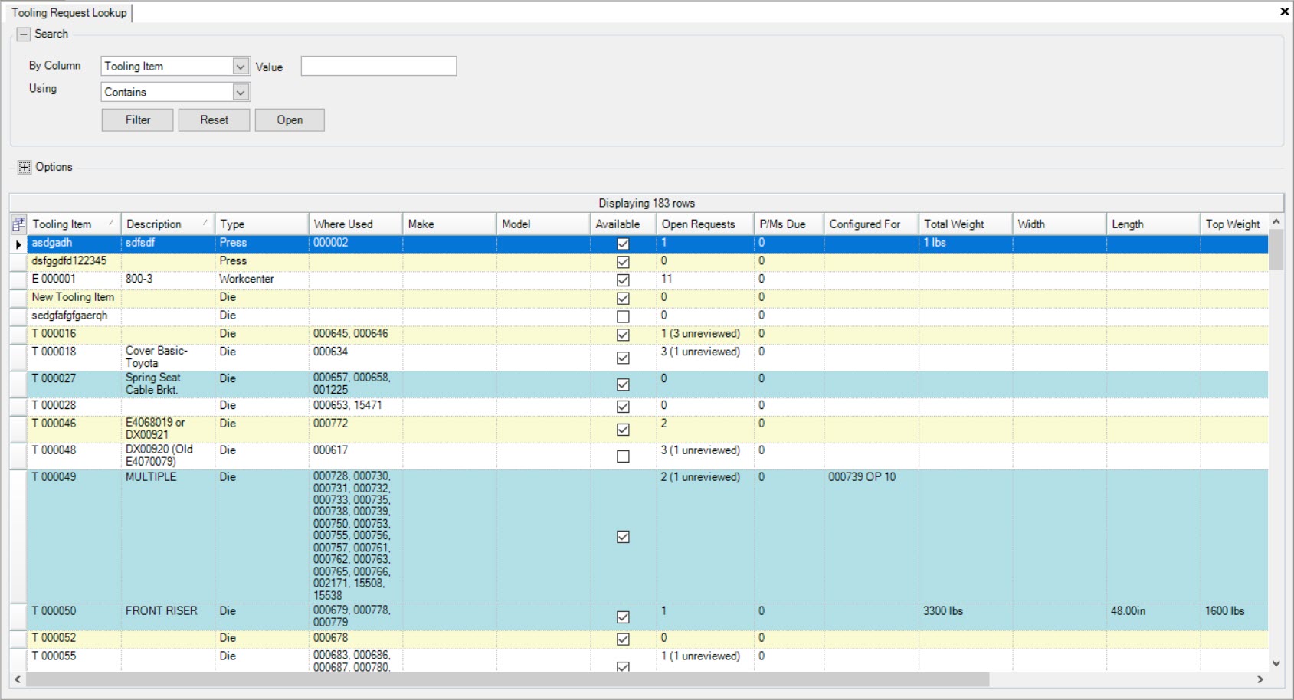
Task: Click horizontal scrollbar right arrow
Action: pyautogui.click(x=1260, y=680)
